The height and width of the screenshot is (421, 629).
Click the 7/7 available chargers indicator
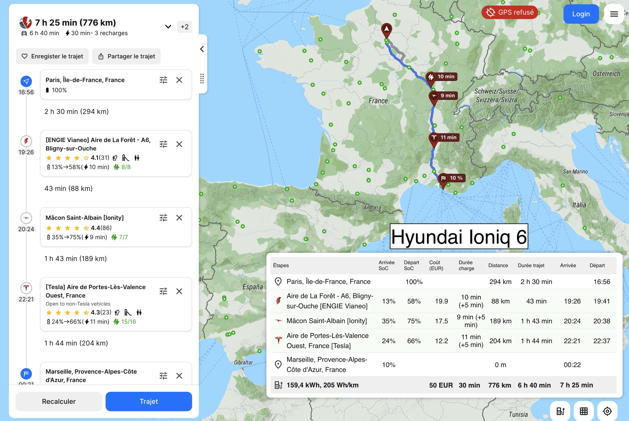120,237
